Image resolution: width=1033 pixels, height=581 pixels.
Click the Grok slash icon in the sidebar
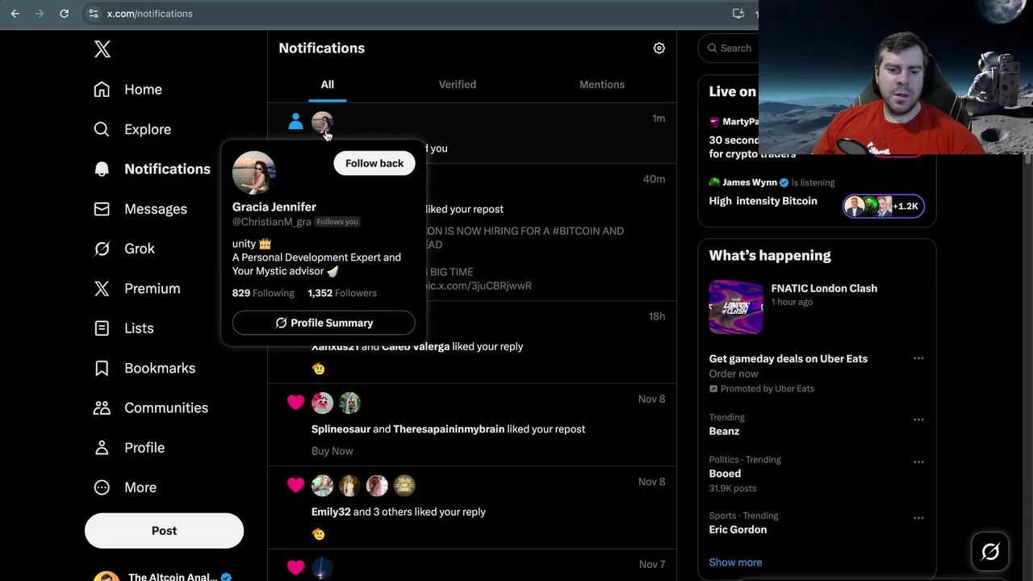point(102,249)
